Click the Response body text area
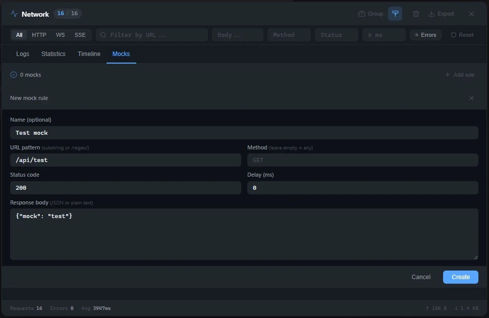 click(244, 234)
